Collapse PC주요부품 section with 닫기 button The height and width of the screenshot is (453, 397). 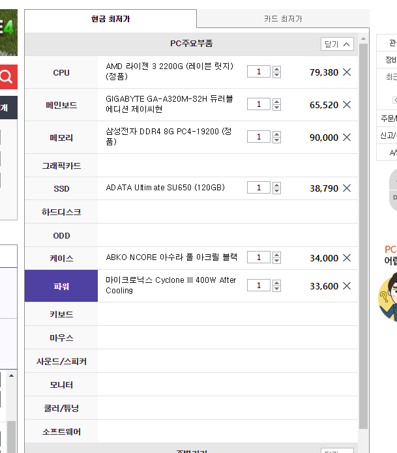[337, 44]
